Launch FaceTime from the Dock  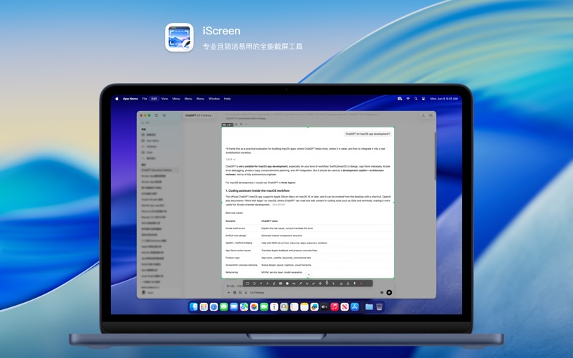(x=264, y=307)
